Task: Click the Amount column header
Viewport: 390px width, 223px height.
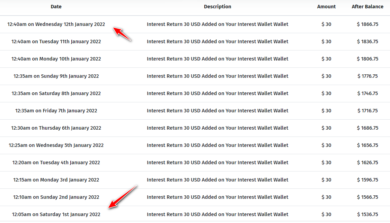Action: pos(326,7)
